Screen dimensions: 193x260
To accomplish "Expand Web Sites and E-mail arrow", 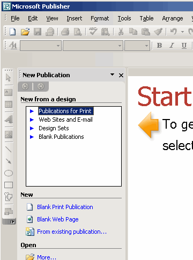I will tap(32, 120).
